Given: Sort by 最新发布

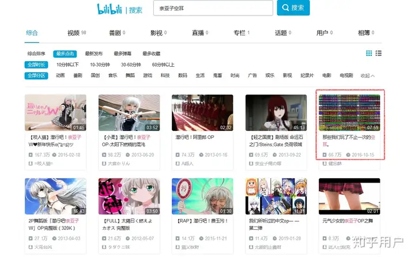Looking at the screenshot, I should [x=94, y=54].
